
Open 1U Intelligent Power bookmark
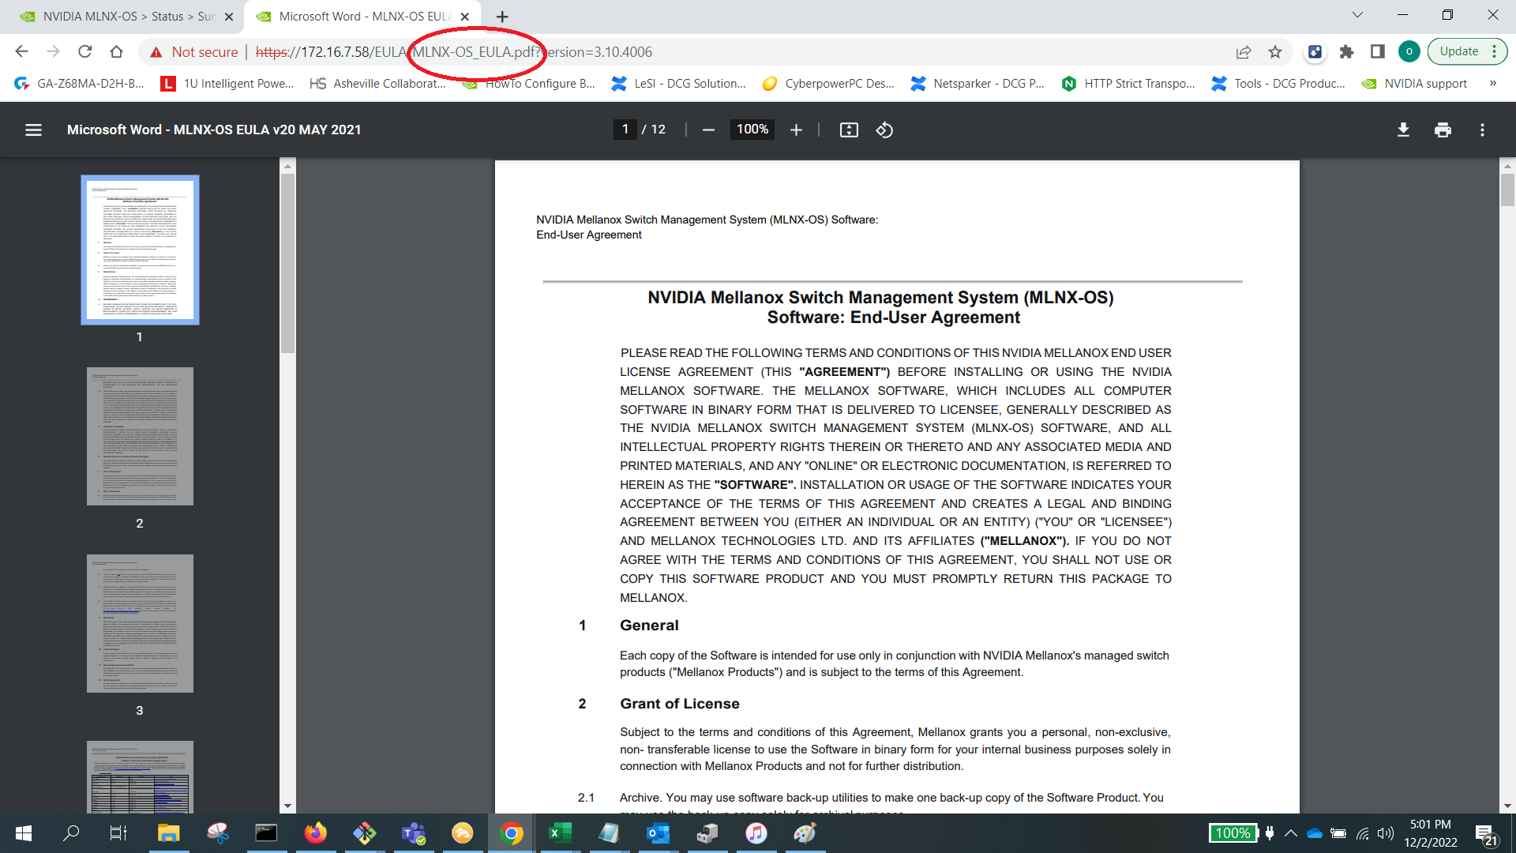227,83
